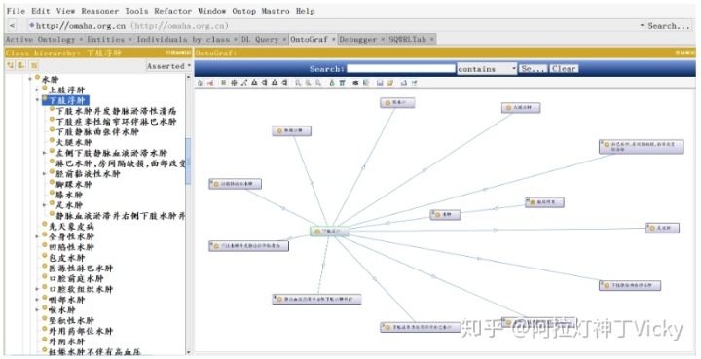Apply the radial layout in OntoGraf toolbar
This screenshot has width=701, height=359.
coord(234,83)
